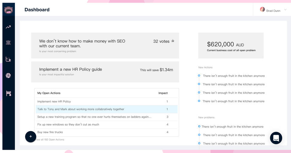The image size is (291, 153).
Task: Expand the Brad Dunn user menu chevron
Action: [x=285, y=10]
